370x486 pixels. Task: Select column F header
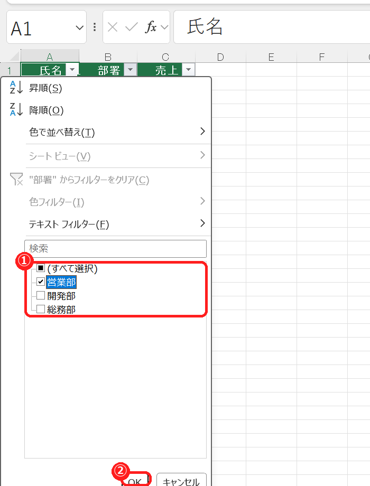(x=322, y=57)
